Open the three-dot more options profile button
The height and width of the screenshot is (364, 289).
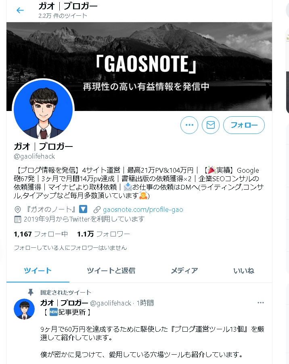[189, 125]
